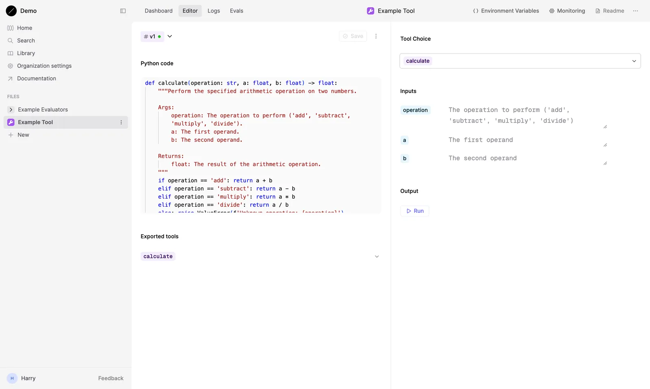Click the operation parameter label
The height and width of the screenshot is (389, 650).
[x=415, y=110]
